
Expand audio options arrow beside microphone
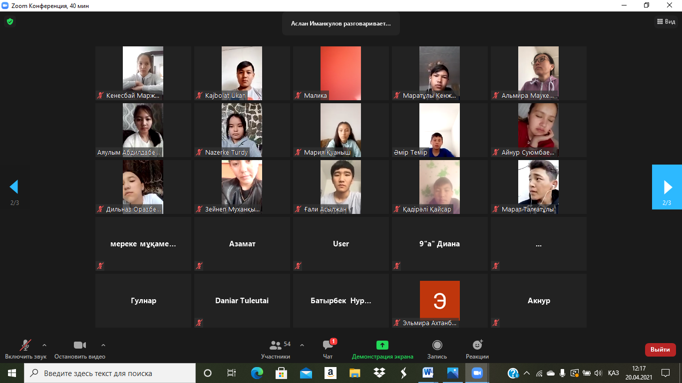point(44,345)
